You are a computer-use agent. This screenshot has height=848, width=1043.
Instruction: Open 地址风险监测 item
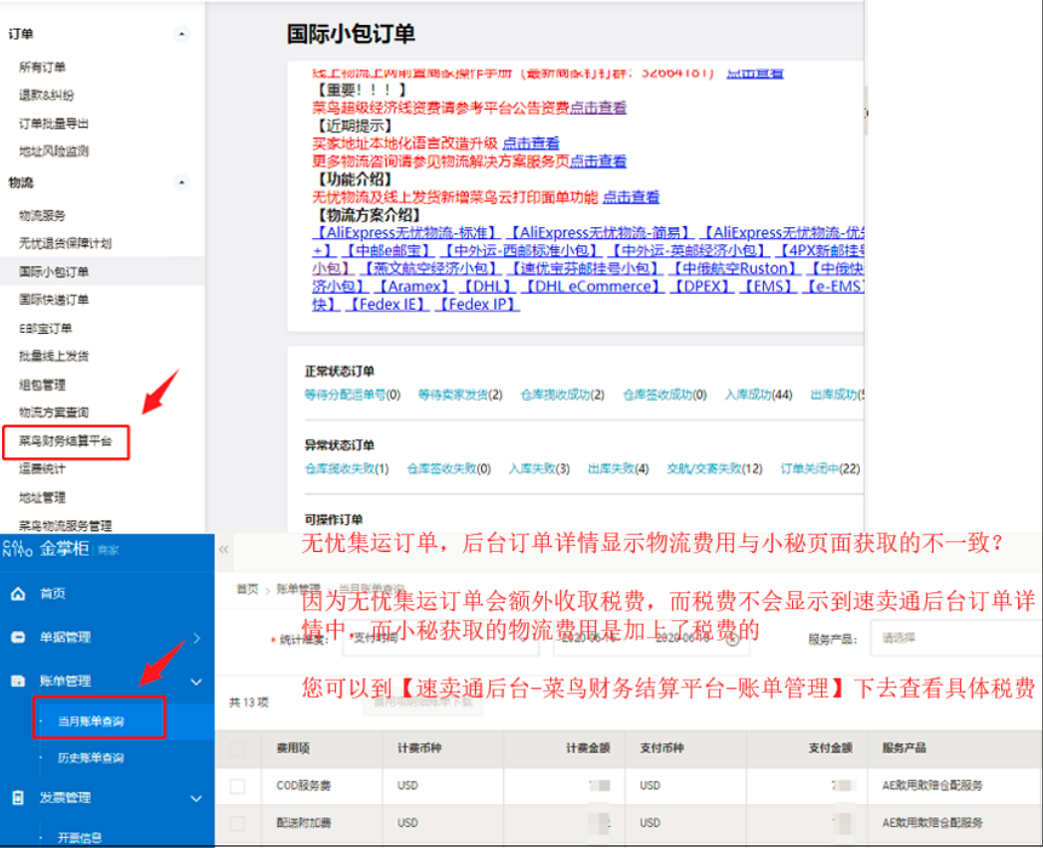[54, 151]
